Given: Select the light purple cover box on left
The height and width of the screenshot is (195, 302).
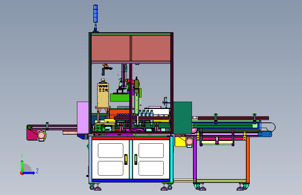Looking at the screenshot, I should (x=83, y=118).
